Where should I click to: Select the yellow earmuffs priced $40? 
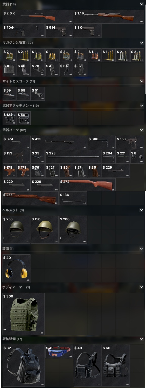(x=16, y=268)
